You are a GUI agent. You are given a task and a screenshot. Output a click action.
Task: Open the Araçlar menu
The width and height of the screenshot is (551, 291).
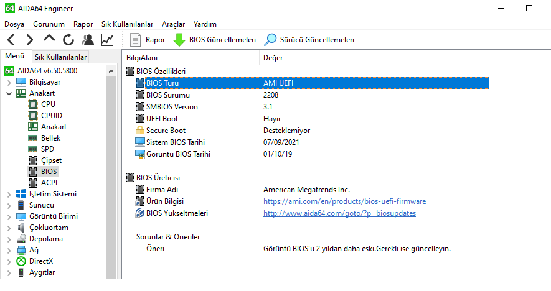click(173, 24)
